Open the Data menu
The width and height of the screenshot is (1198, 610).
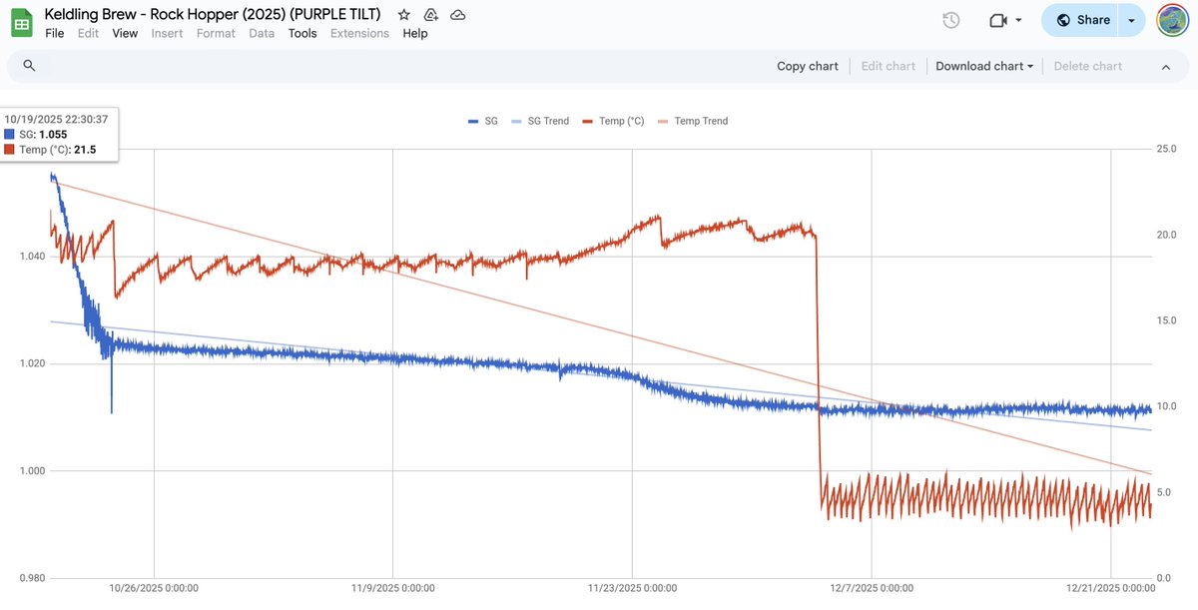point(262,33)
